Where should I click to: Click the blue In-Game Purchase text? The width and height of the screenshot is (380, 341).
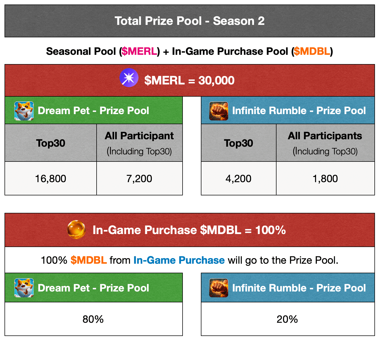(179, 260)
